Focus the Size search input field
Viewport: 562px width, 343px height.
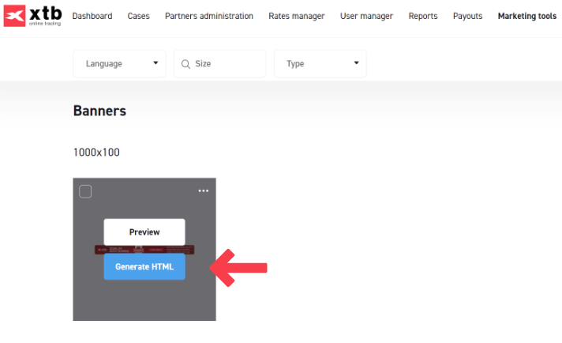pos(225,64)
